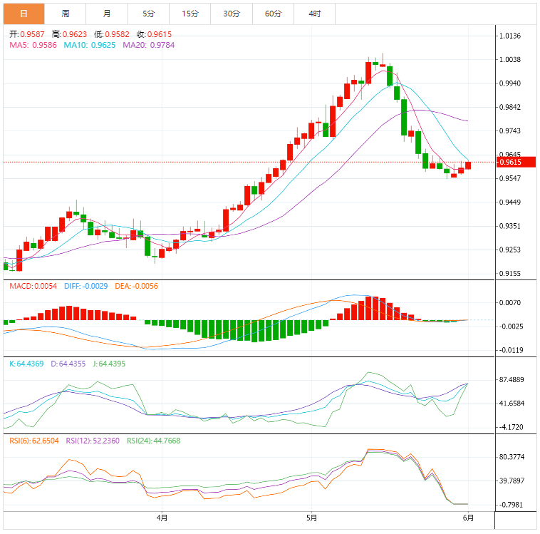Switch to the 5分 timeframe tab
540x534 pixels.
(x=148, y=14)
